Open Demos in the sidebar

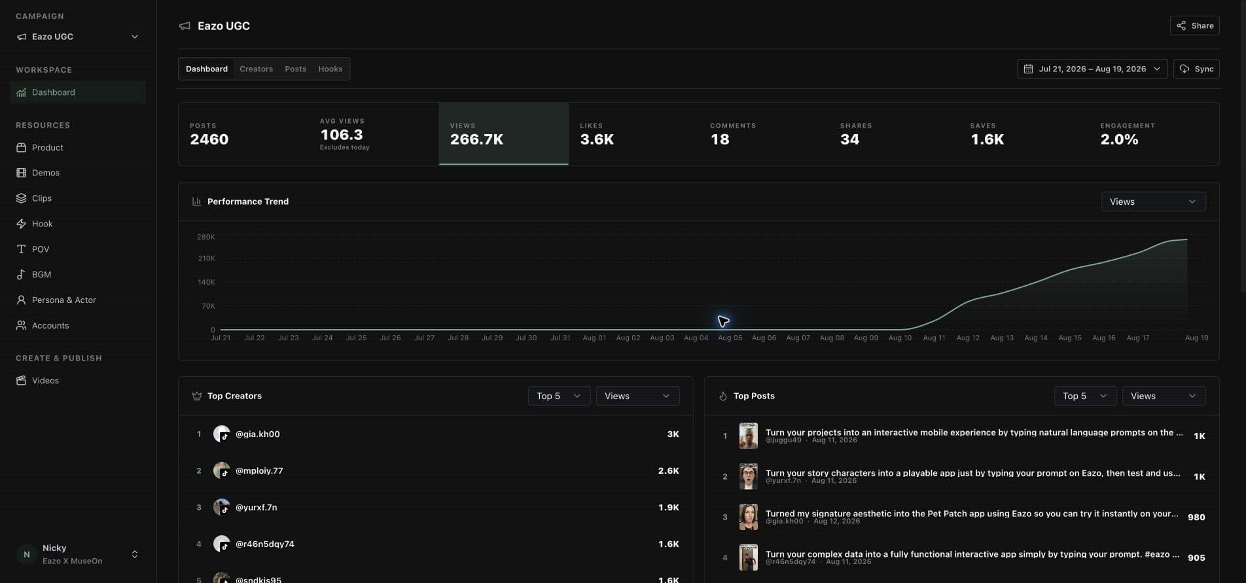pos(78,173)
